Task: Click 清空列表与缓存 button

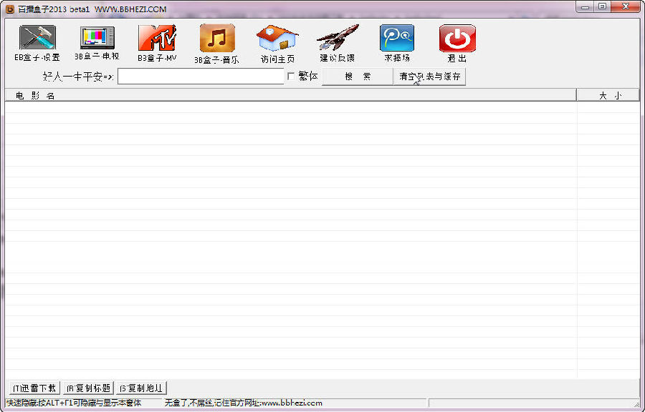Action: (x=430, y=77)
